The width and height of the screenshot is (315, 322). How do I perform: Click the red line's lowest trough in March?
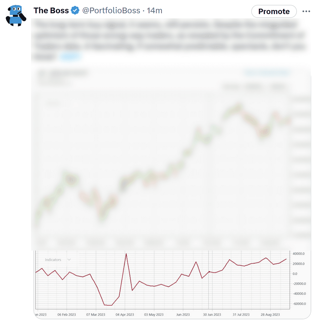[108, 305]
